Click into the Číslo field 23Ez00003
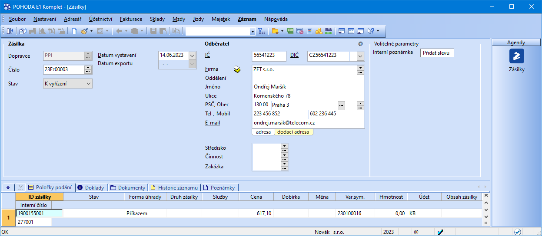Screen dimensions: 542x236 (x=64, y=69)
